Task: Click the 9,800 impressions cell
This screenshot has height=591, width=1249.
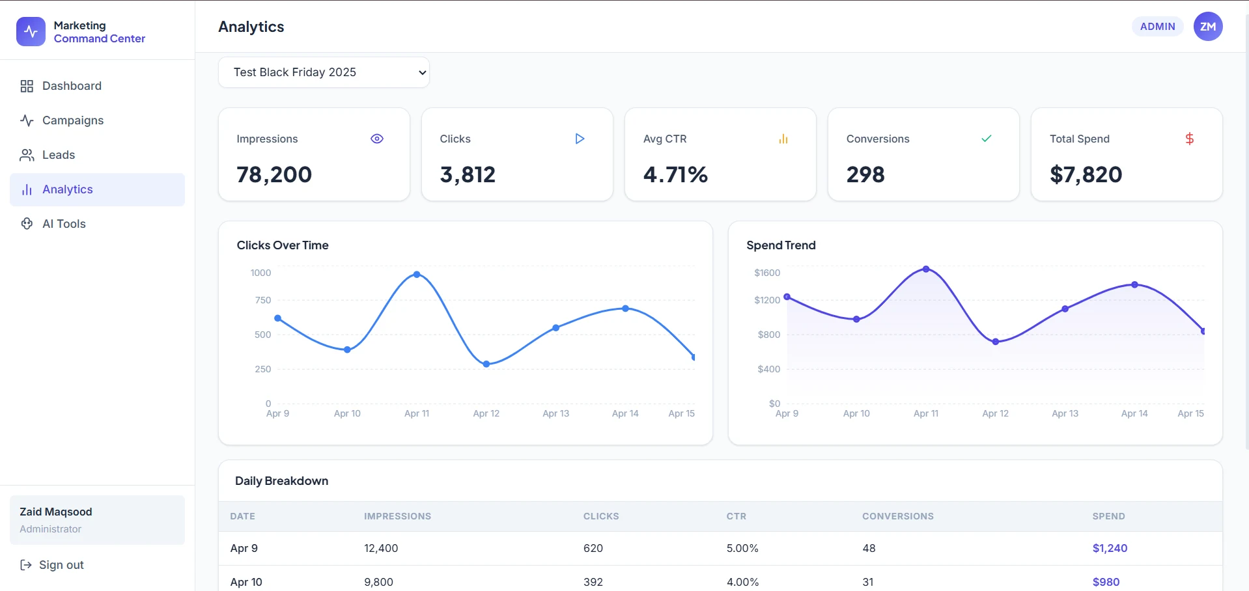Action: point(378,582)
